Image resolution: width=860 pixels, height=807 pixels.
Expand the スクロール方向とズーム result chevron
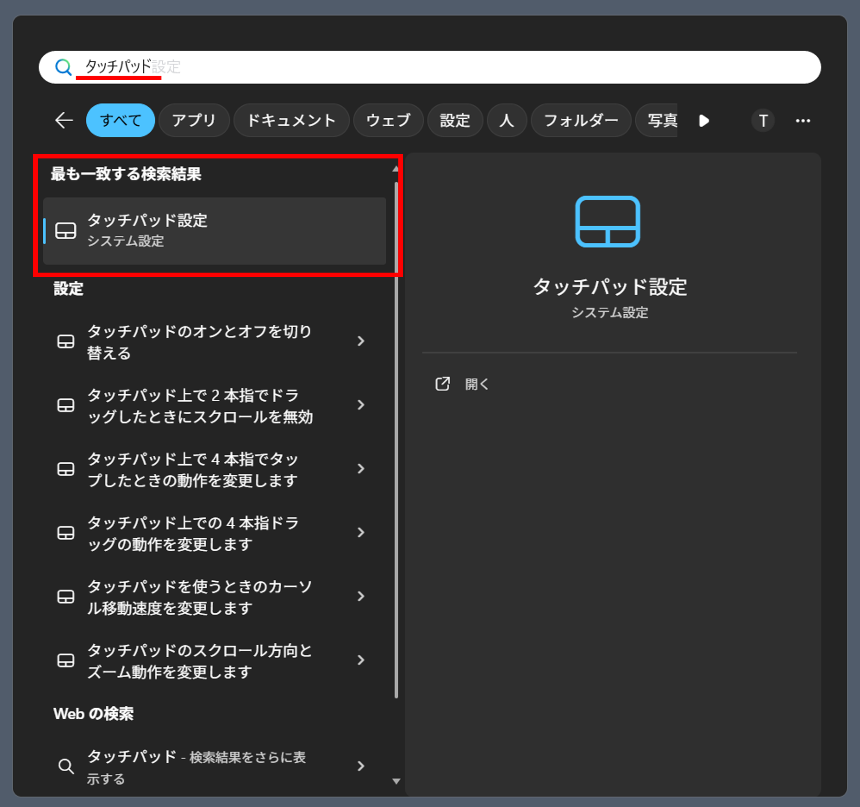[361, 660]
